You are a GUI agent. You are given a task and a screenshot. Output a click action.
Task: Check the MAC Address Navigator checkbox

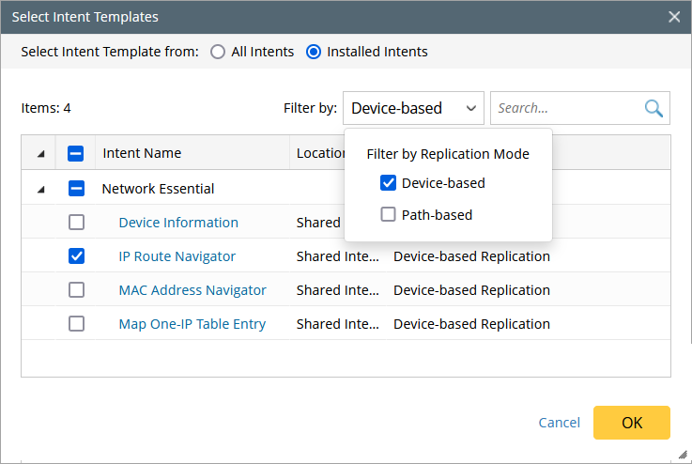(77, 290)
